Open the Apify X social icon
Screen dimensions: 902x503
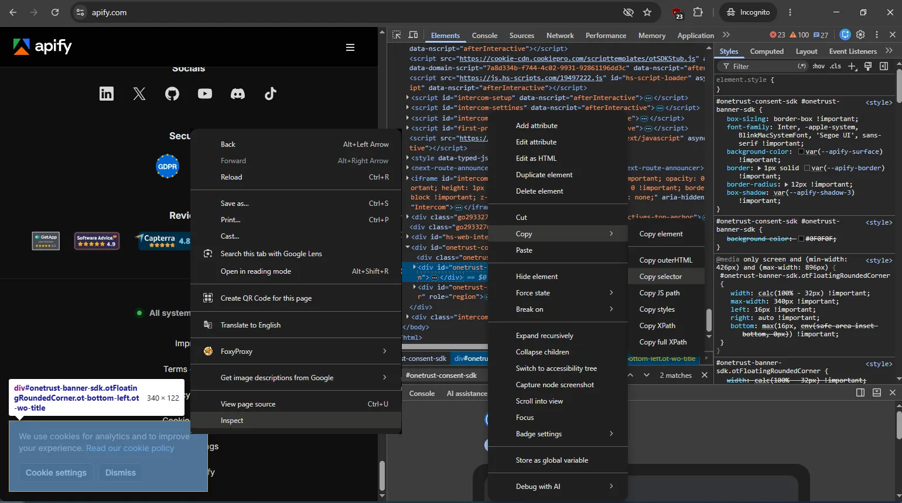pos(139,94)
